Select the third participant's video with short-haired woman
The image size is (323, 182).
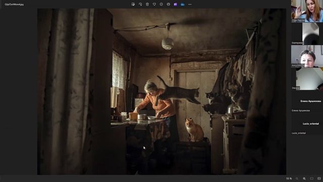coord(307,56)
